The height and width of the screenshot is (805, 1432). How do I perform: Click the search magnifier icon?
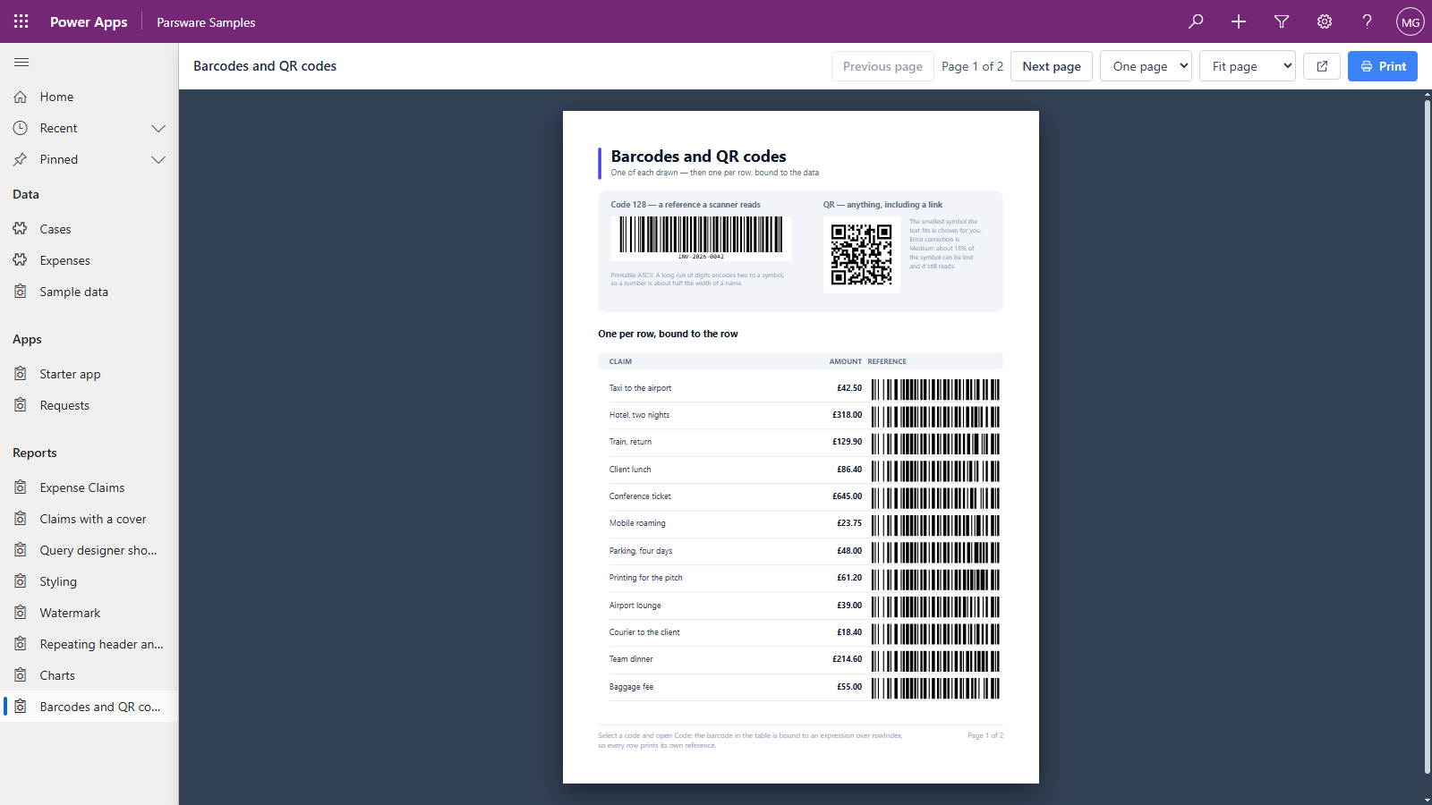1196,21
